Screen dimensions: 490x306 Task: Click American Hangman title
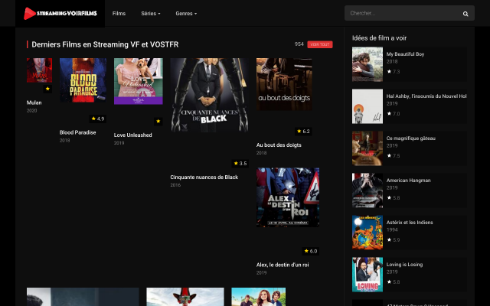coord(408,181)
